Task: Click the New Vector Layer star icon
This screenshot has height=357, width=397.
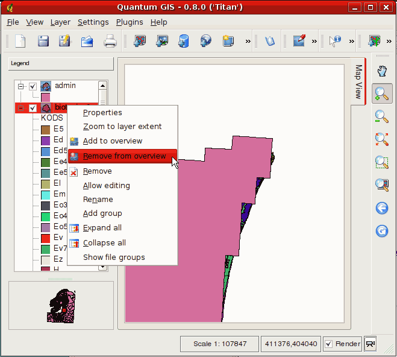Action: [228, 41]
